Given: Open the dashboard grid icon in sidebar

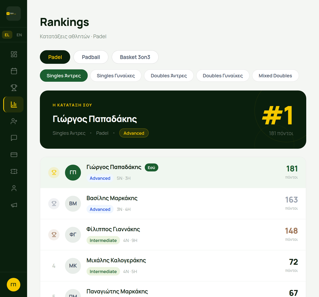Looking at the screenshot, I should [14, 54].
